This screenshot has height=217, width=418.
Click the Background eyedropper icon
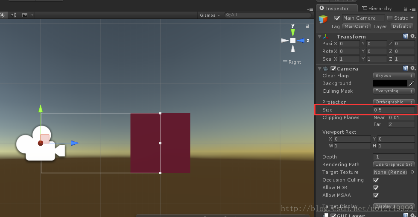point(412,83)
